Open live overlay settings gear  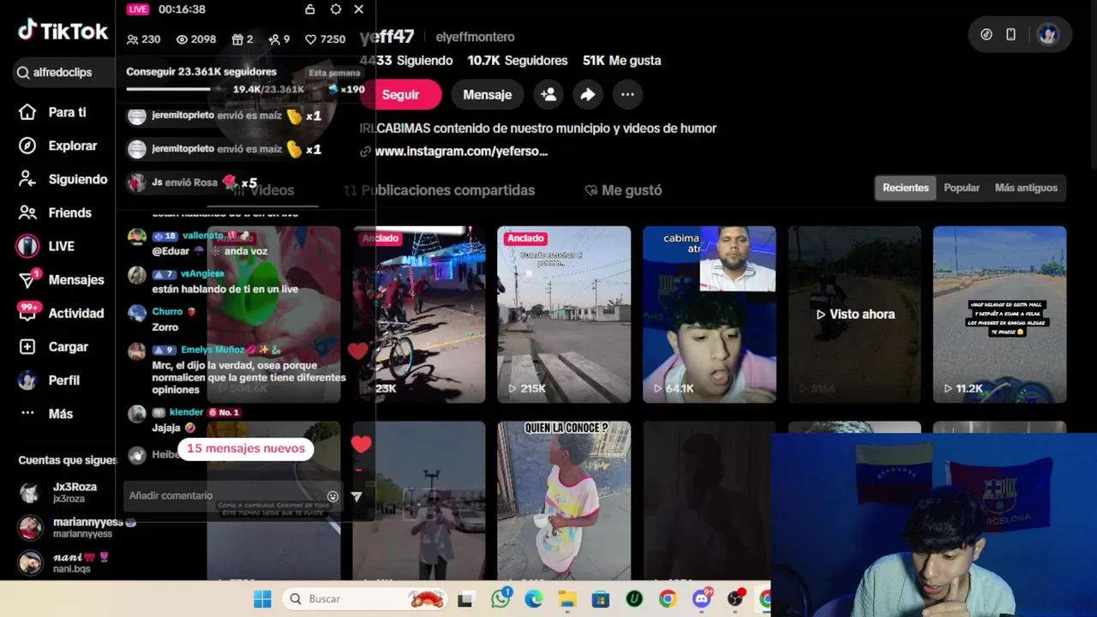335,9
